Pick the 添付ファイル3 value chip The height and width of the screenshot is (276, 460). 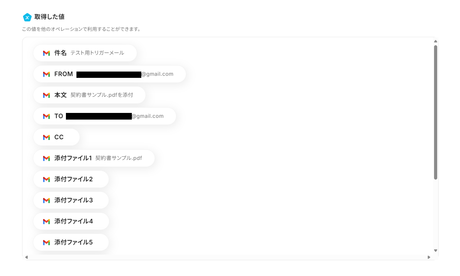(x=71, y=200)
